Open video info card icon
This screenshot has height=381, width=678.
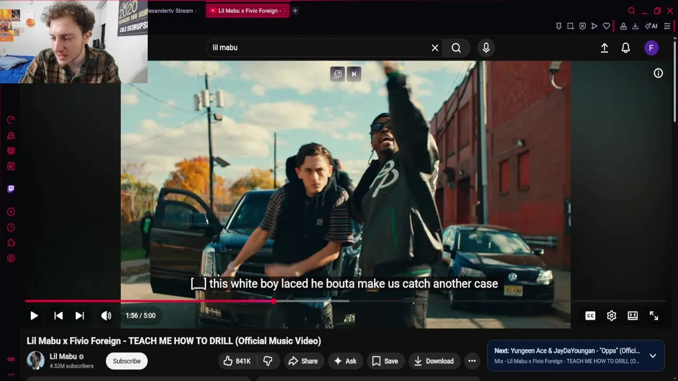click(658, 74)
